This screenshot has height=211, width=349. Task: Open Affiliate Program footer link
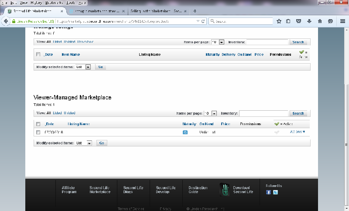[69, 190]
